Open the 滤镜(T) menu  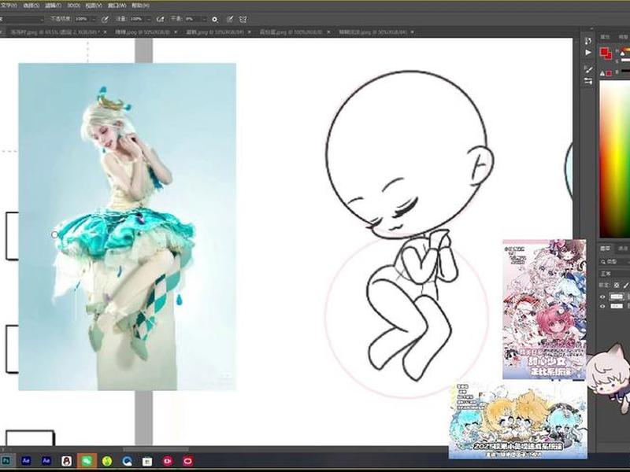(53, 6)
